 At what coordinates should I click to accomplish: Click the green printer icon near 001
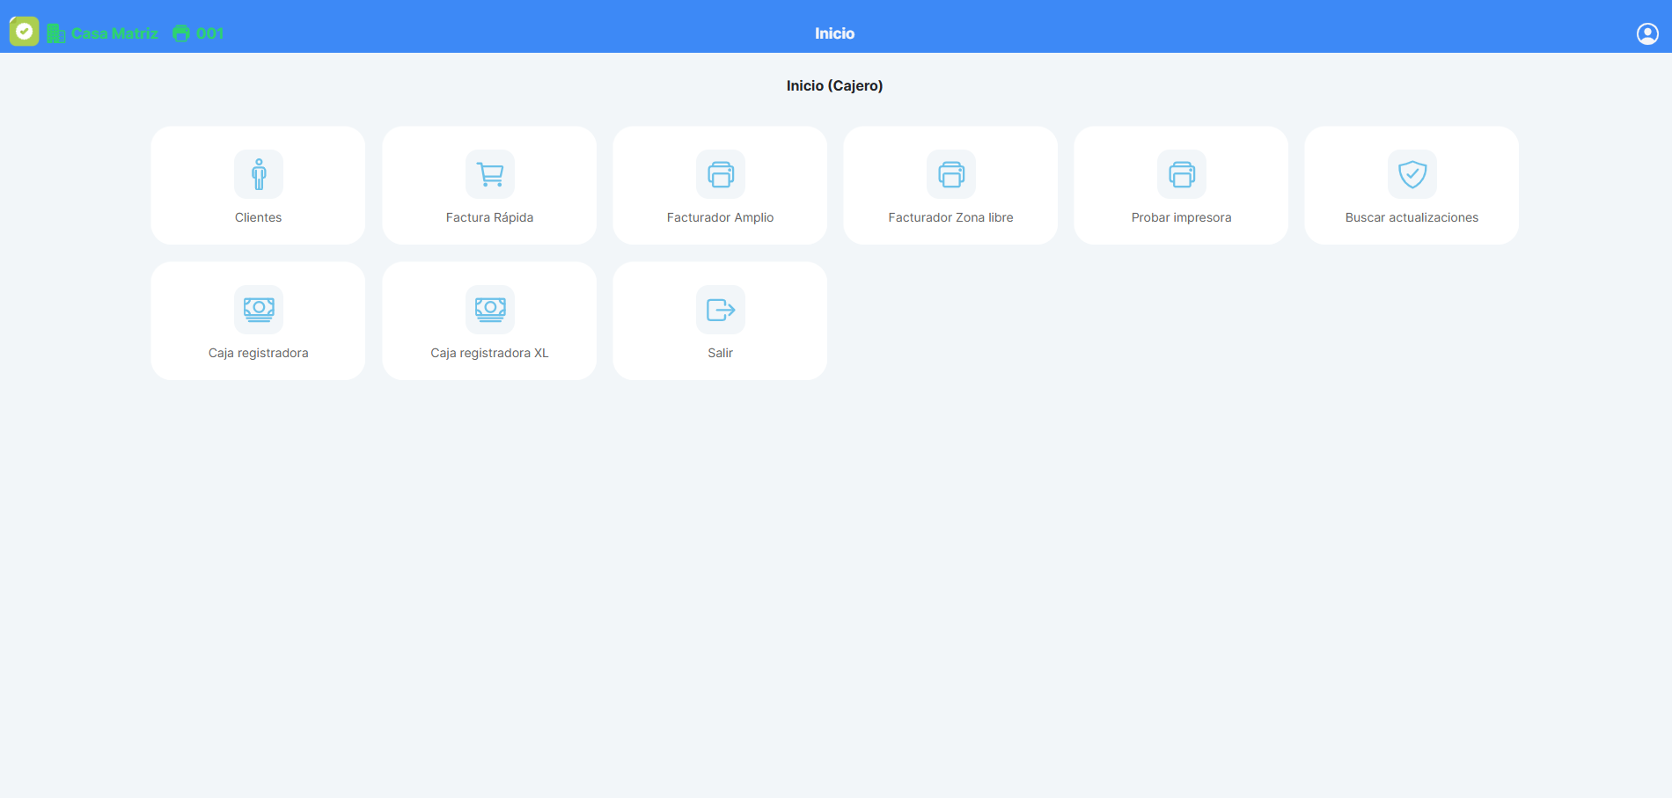(181, 33)
